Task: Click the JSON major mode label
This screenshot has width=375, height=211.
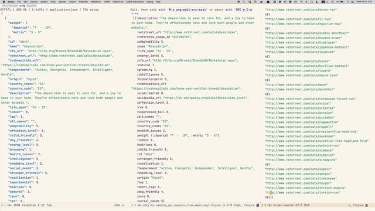Action: pyautogui.click(x=117, y=205)
